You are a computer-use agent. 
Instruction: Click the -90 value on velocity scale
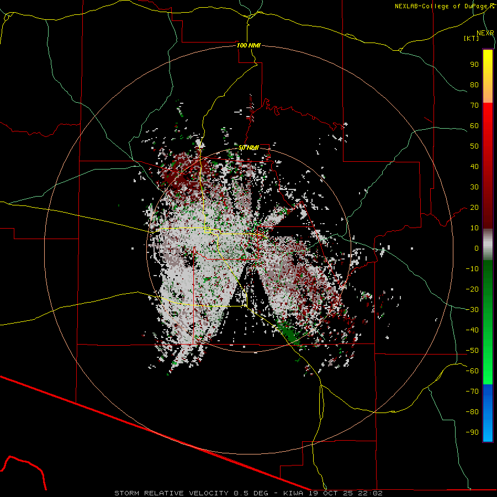472,432
